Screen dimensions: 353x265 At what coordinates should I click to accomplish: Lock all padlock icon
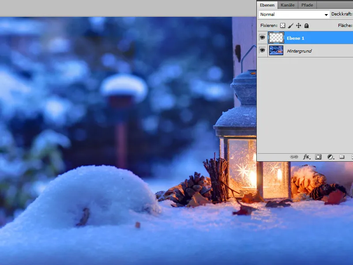[x=306, y=26]
